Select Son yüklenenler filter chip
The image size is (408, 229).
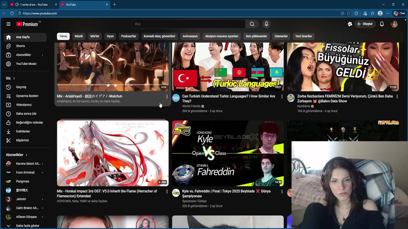[256, 36]
